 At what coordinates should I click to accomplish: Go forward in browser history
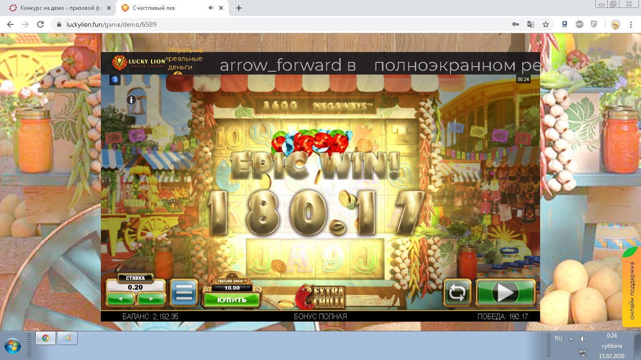pyautogui.click(x=25, y=24)
